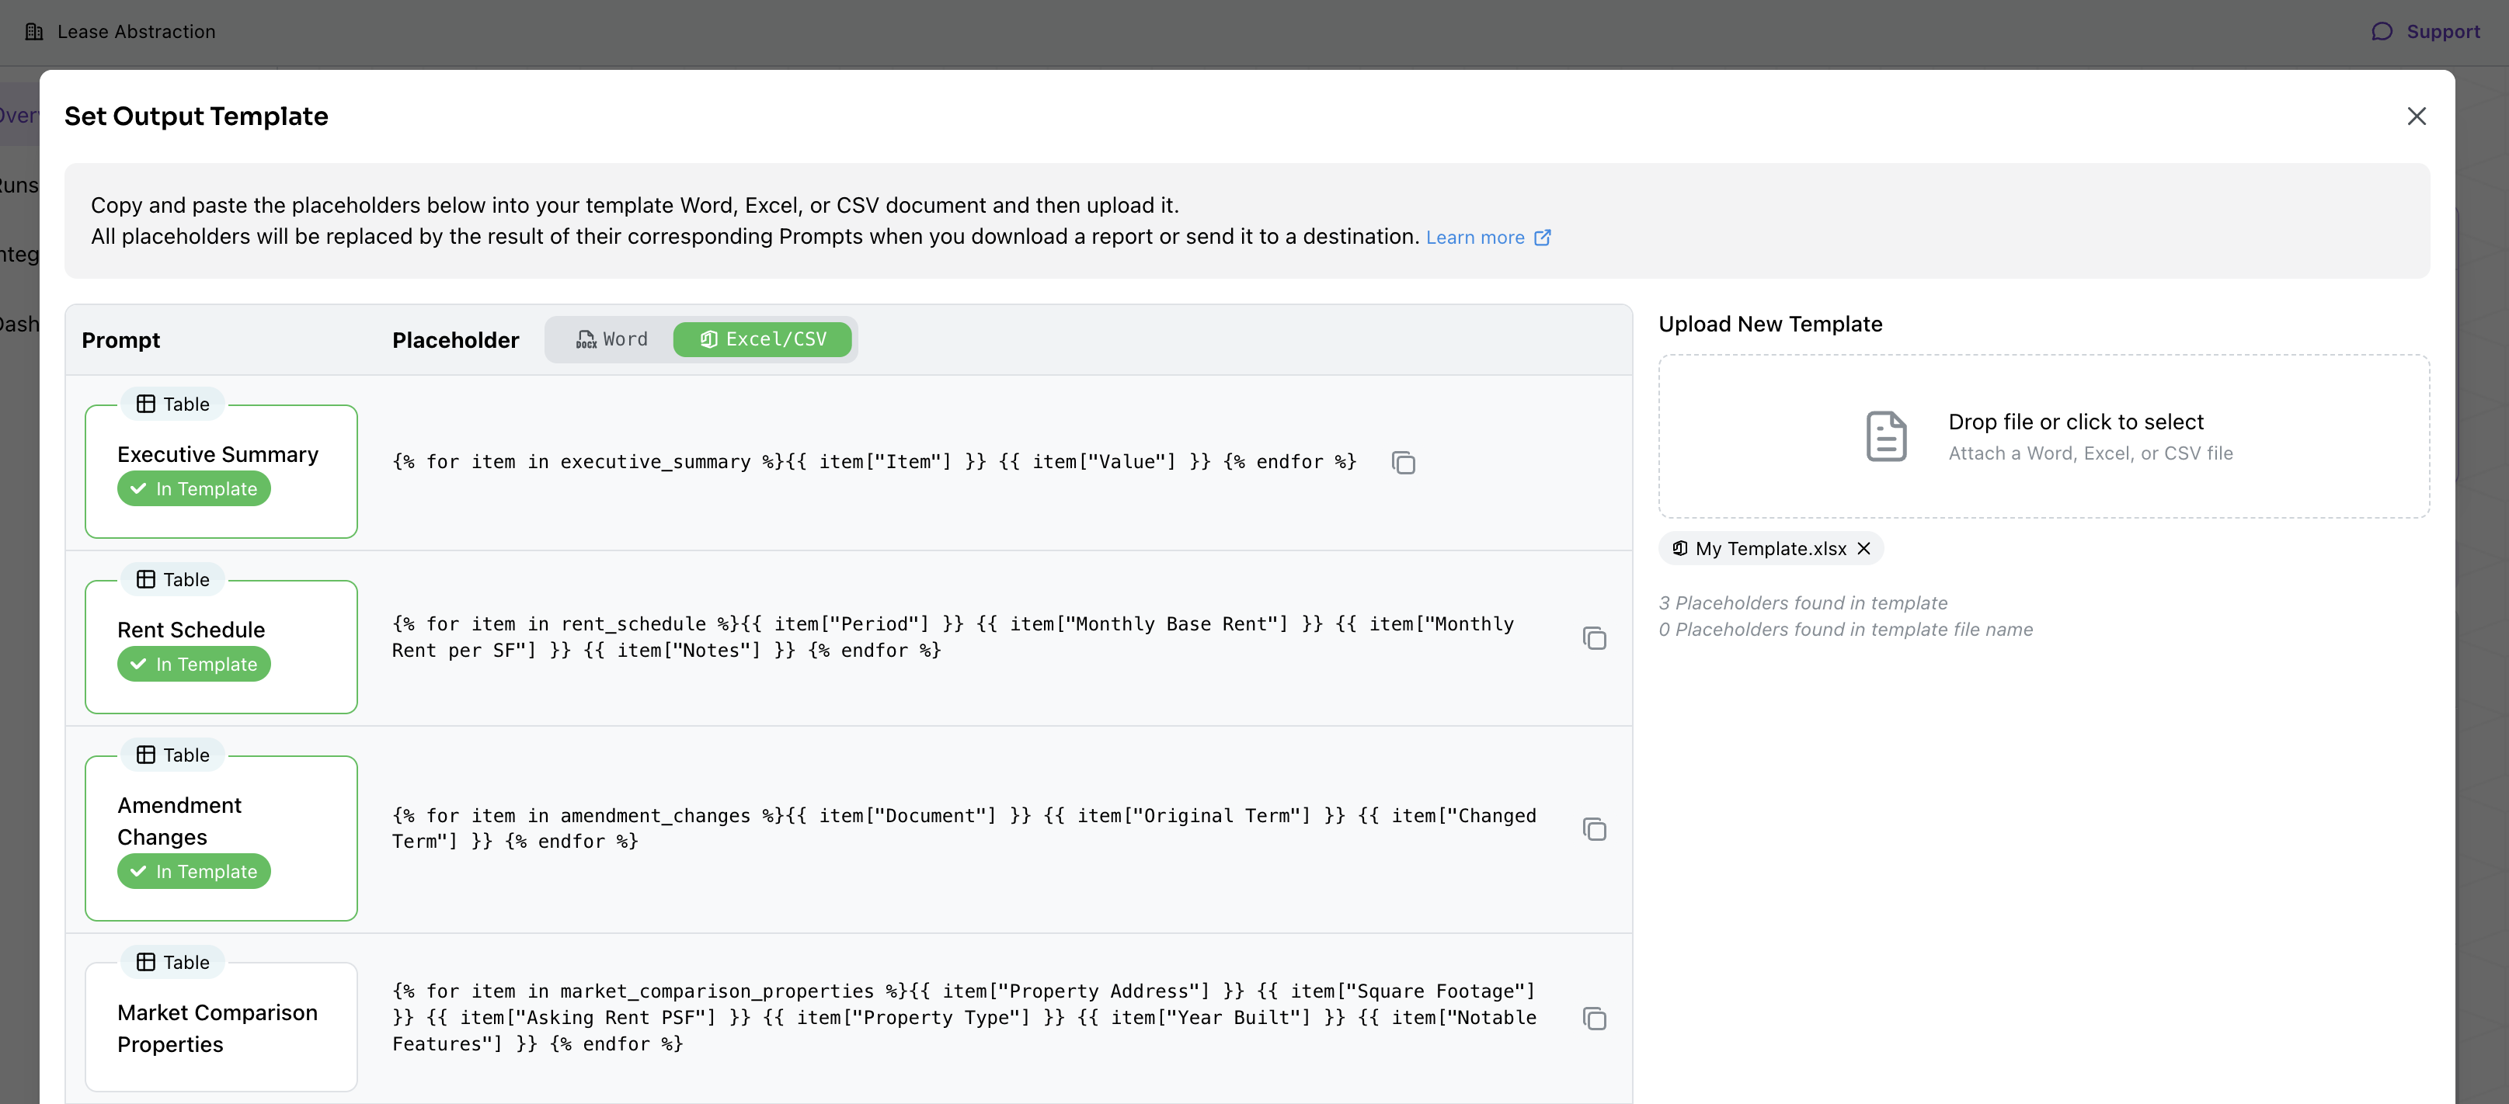Remove My Template.xlsx attachment
Viewport: 2509px width, 1104px height.
pyautogui.click(x=1863, y=548)
